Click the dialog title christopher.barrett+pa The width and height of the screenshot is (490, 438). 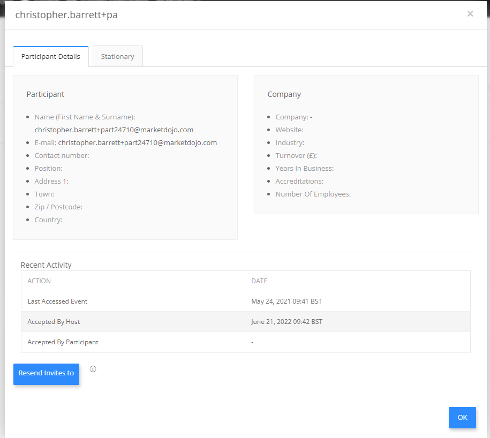click(x=66, y=14)
